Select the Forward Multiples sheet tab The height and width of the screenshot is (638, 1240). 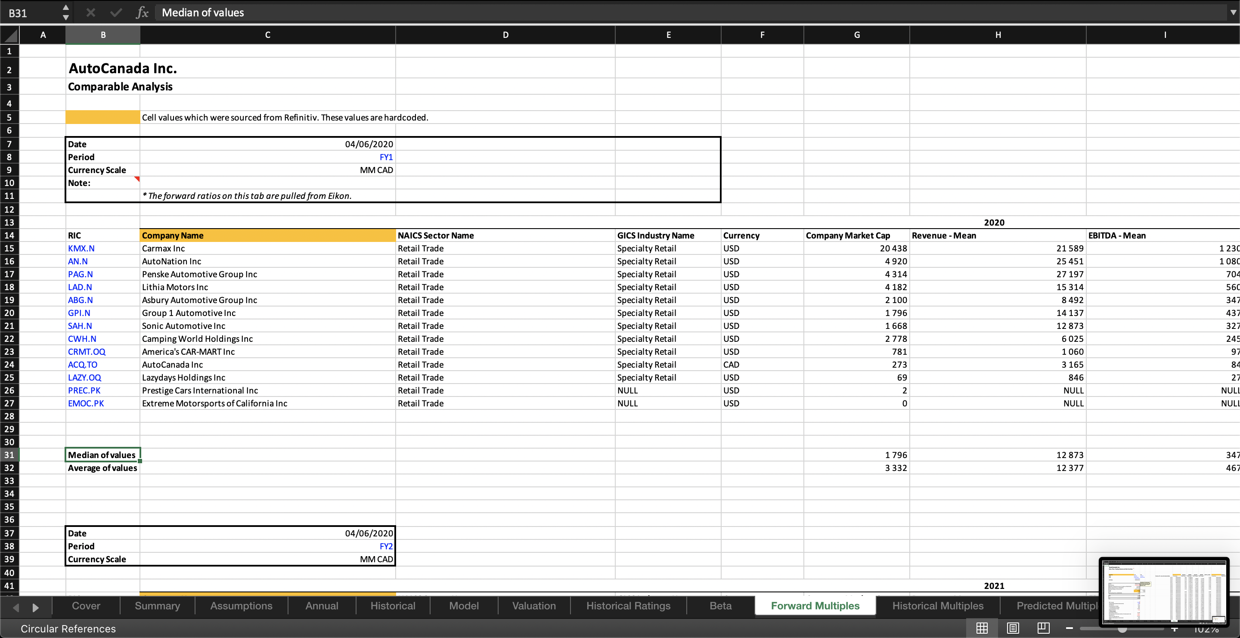click(815, 606)
